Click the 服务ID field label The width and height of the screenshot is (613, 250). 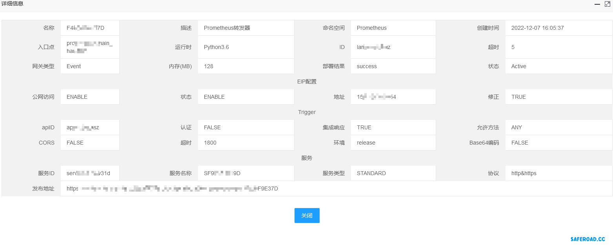(46, 173)
